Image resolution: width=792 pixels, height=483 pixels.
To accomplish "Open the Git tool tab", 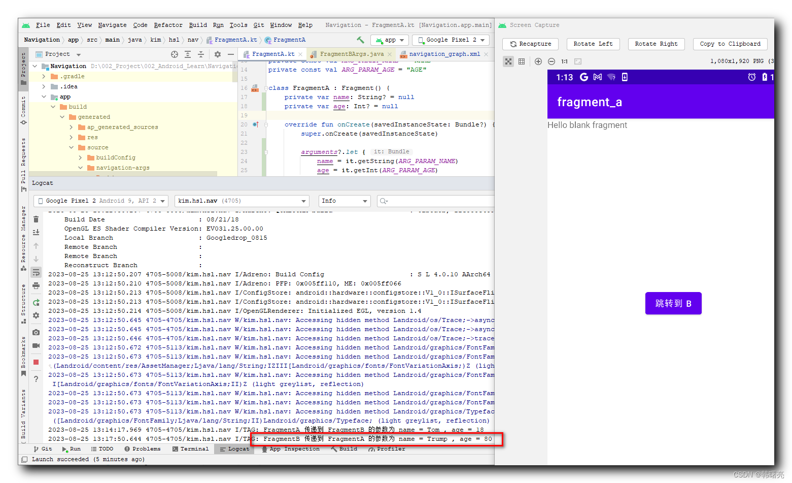I will pyautogui.click(x=43, y=449).
